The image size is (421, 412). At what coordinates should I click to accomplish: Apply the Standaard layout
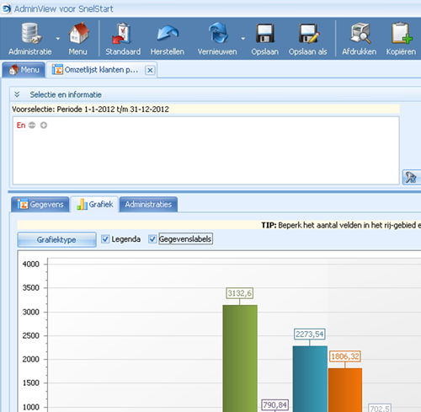click(123, 40)
